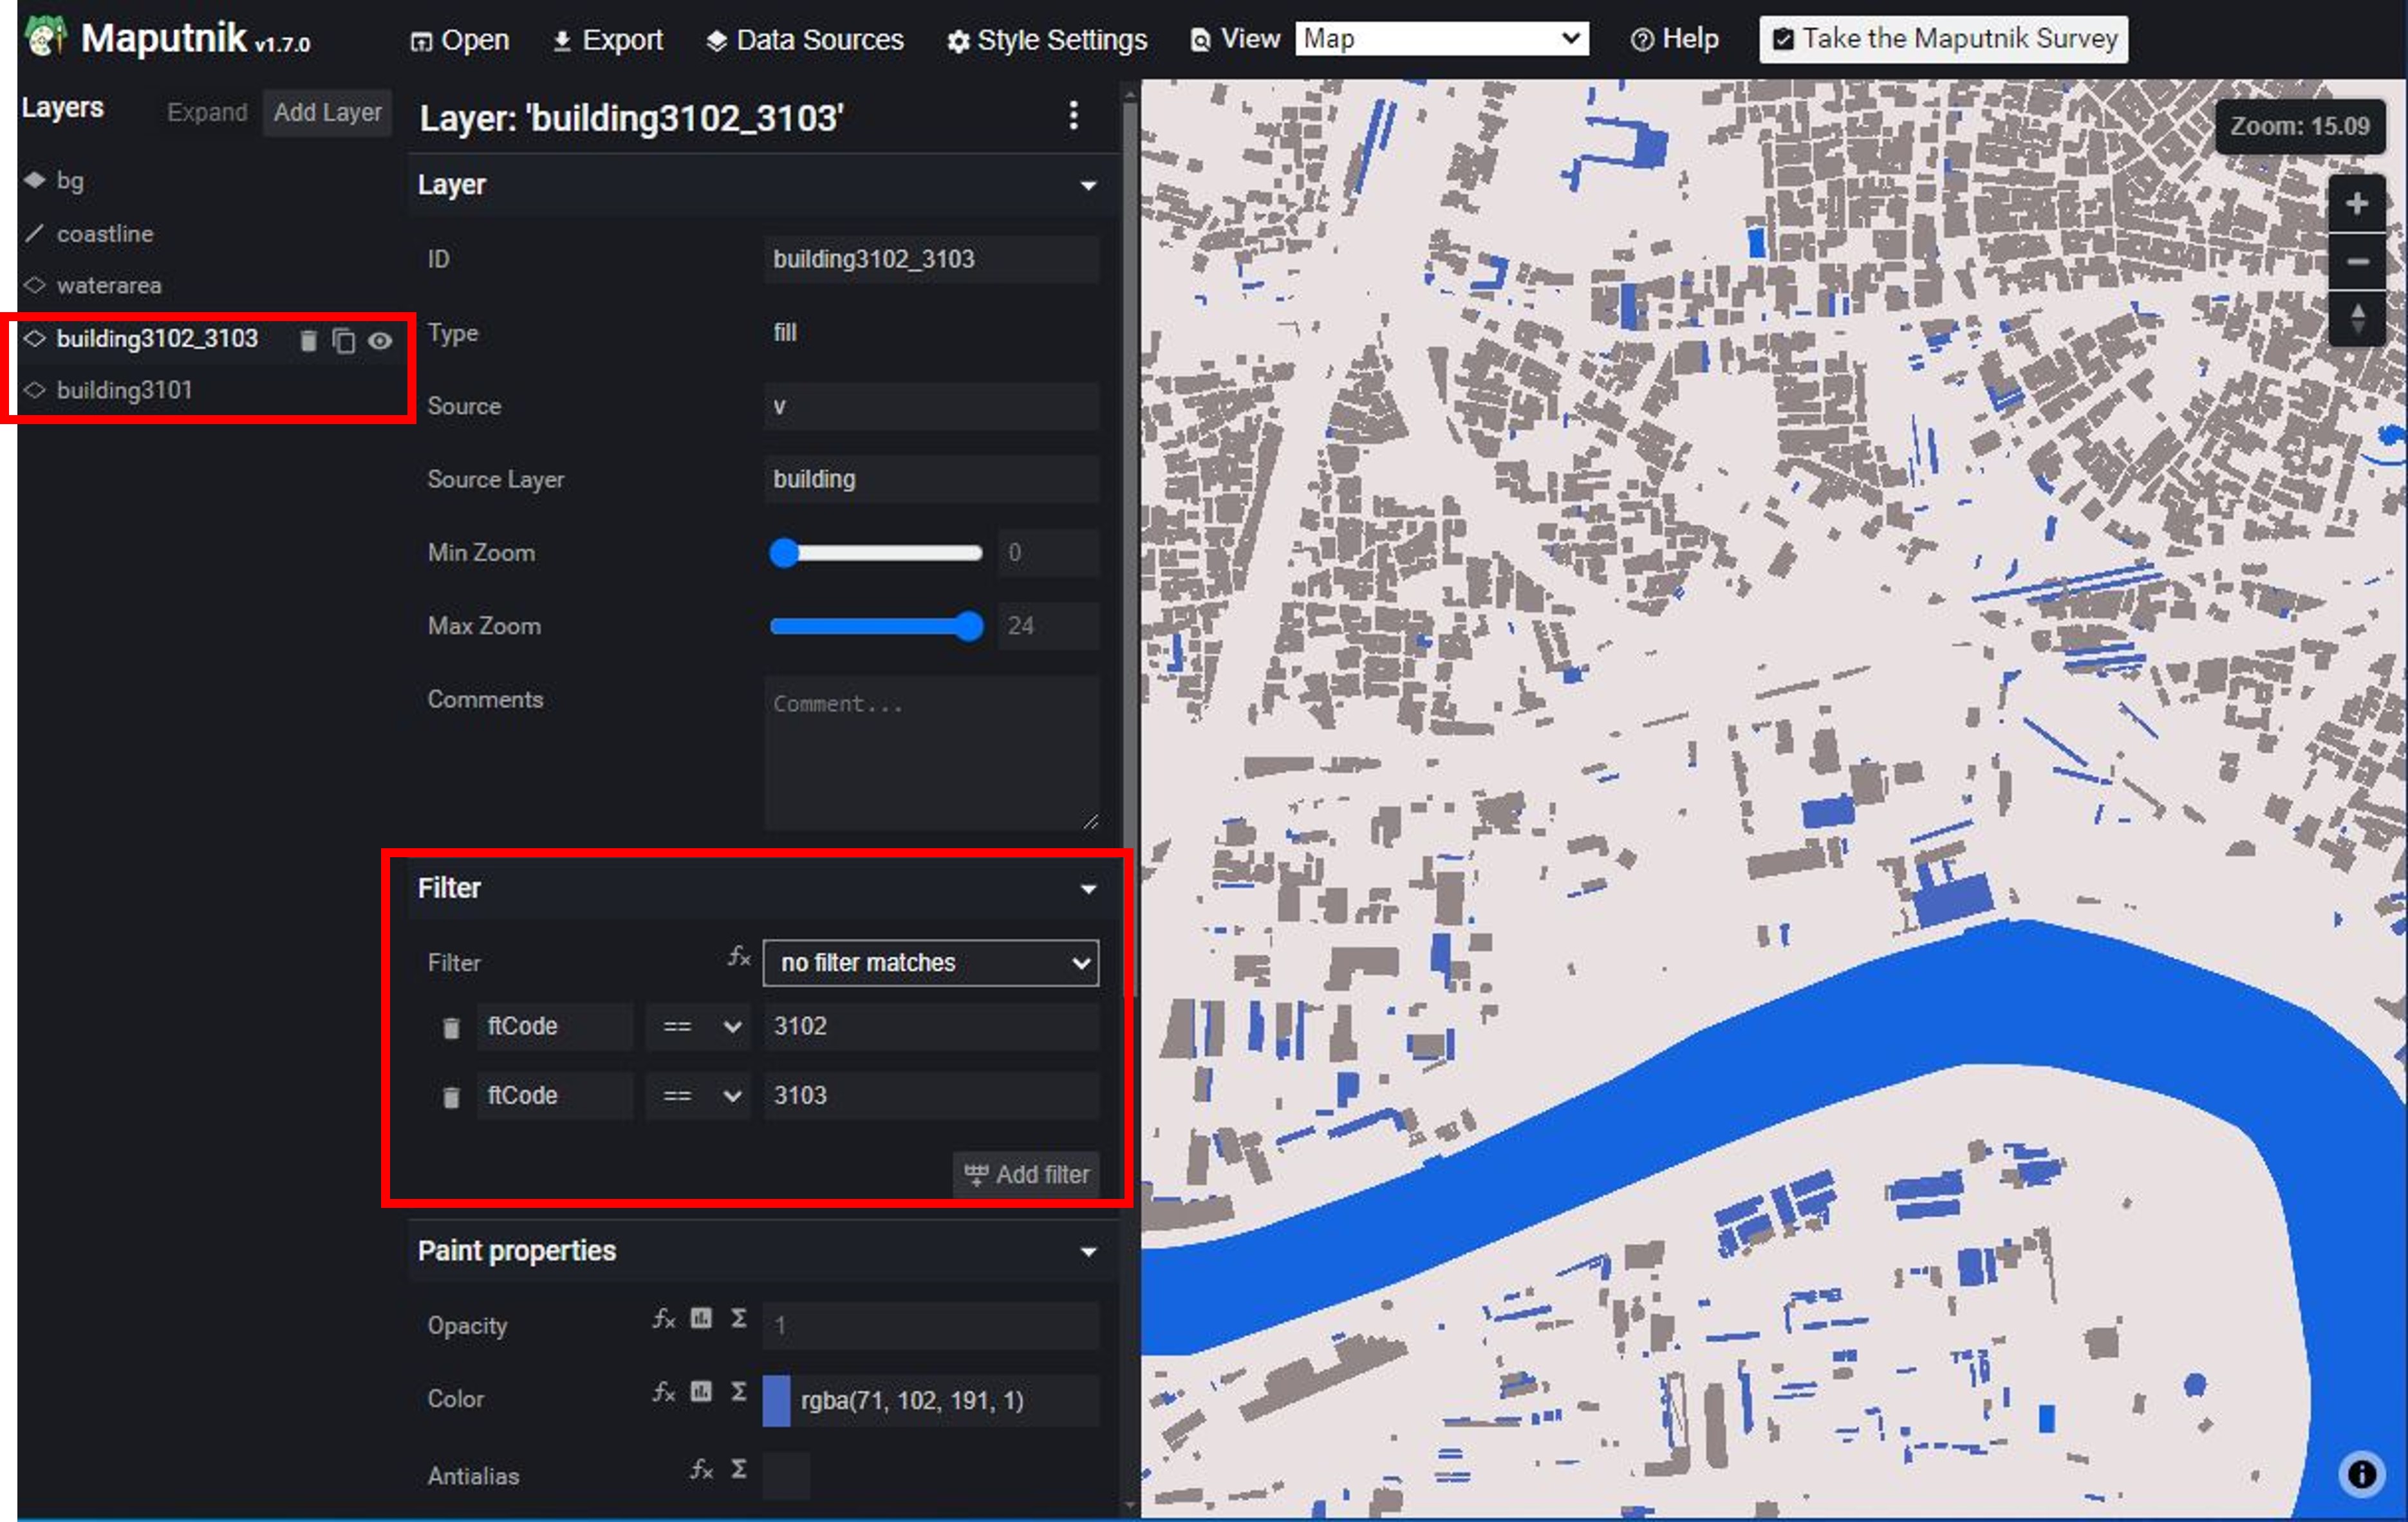Open Style Settings from the top menu
Screen dimensions: 2408x1522
point(1047,40)
